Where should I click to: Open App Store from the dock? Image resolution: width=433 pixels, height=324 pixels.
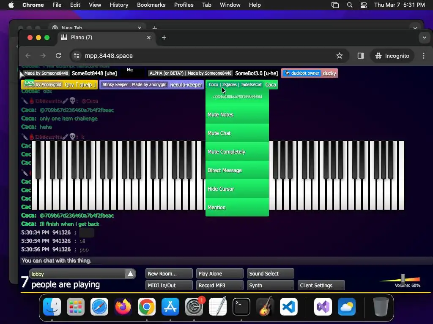[170, 307]
